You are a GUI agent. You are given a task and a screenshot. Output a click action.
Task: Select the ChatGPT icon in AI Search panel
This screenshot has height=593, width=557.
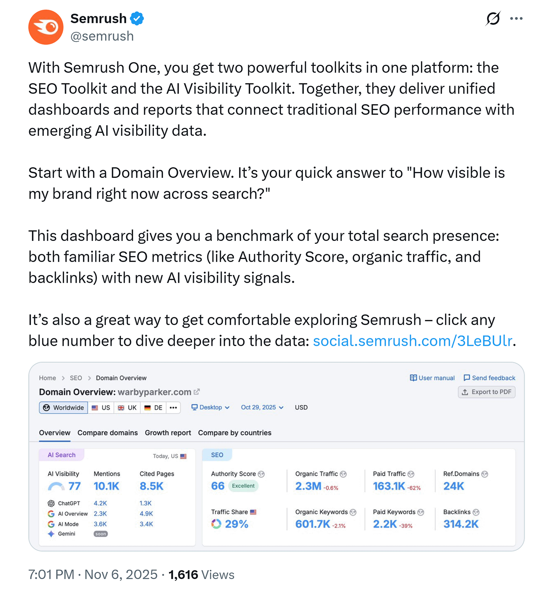click(51, 503)
